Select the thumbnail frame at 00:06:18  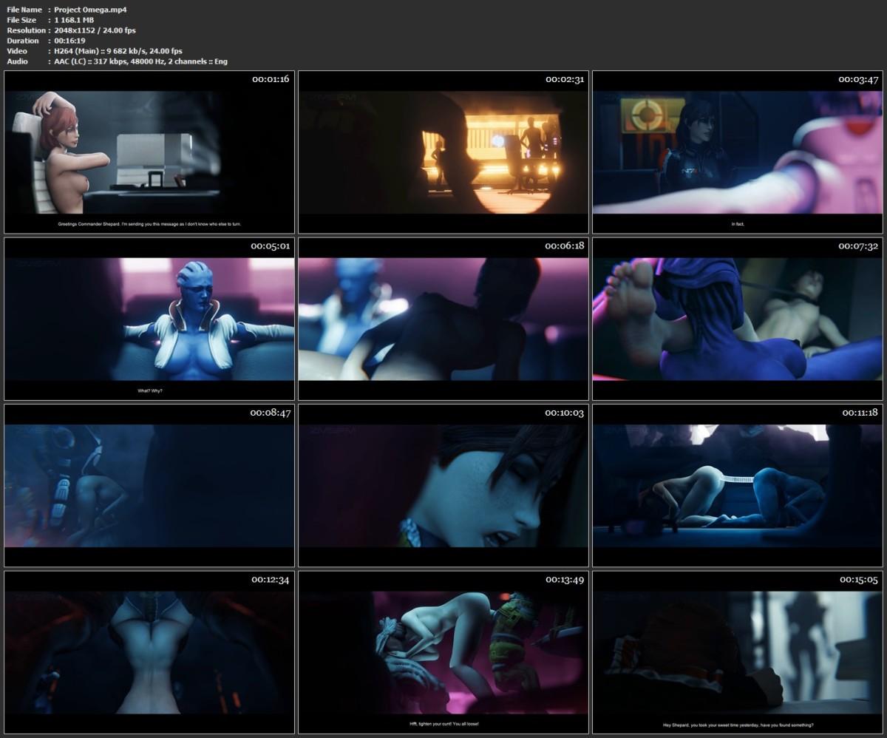point(443,319)
